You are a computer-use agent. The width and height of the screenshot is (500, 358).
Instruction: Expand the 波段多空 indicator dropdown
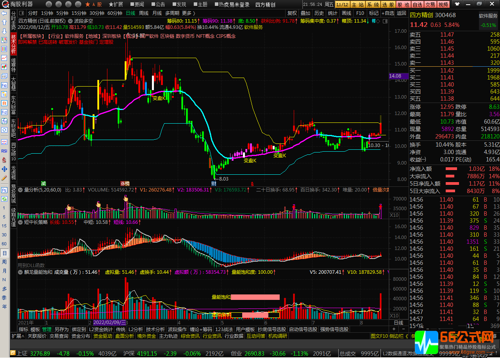pyautogui.click(x=70, y=21)
